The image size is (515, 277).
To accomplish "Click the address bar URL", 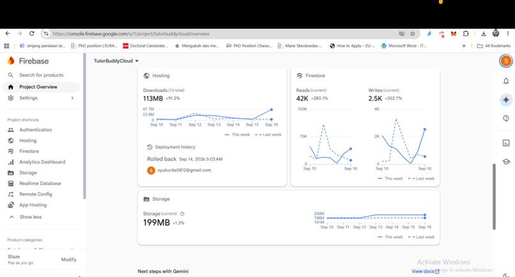I will click(x=131, y=34).
